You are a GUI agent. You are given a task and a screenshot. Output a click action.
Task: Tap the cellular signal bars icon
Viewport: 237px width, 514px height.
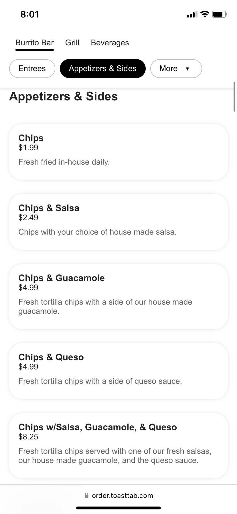tap(192, 15)
